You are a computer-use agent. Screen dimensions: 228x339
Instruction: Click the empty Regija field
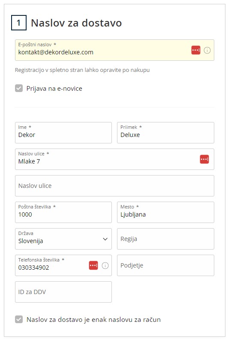point(165,239)
